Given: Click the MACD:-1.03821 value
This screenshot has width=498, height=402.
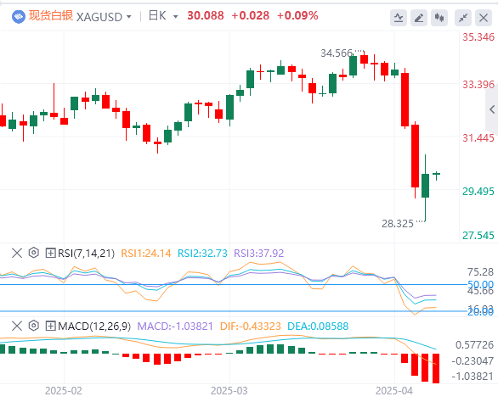Looking at the screenshot, I should tap(175, 326).
